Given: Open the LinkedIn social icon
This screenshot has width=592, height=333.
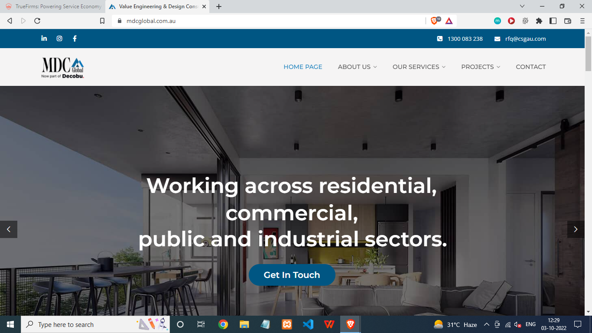Looking at the screenshot, I should 44,38.
